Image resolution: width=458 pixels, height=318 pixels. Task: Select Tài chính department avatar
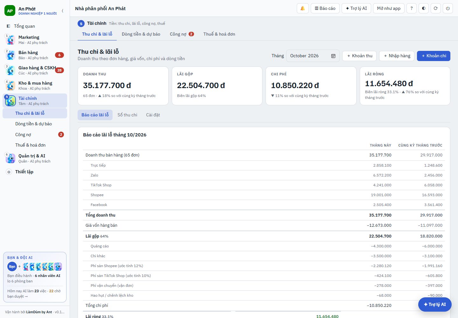point(10,100)
